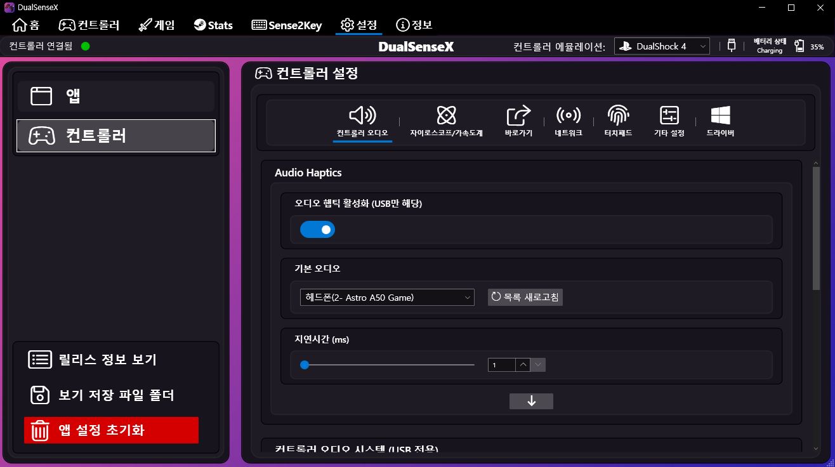The image size is (835, 467).
Task: Go to the Stats tab
Action: (x=213, y=25)
